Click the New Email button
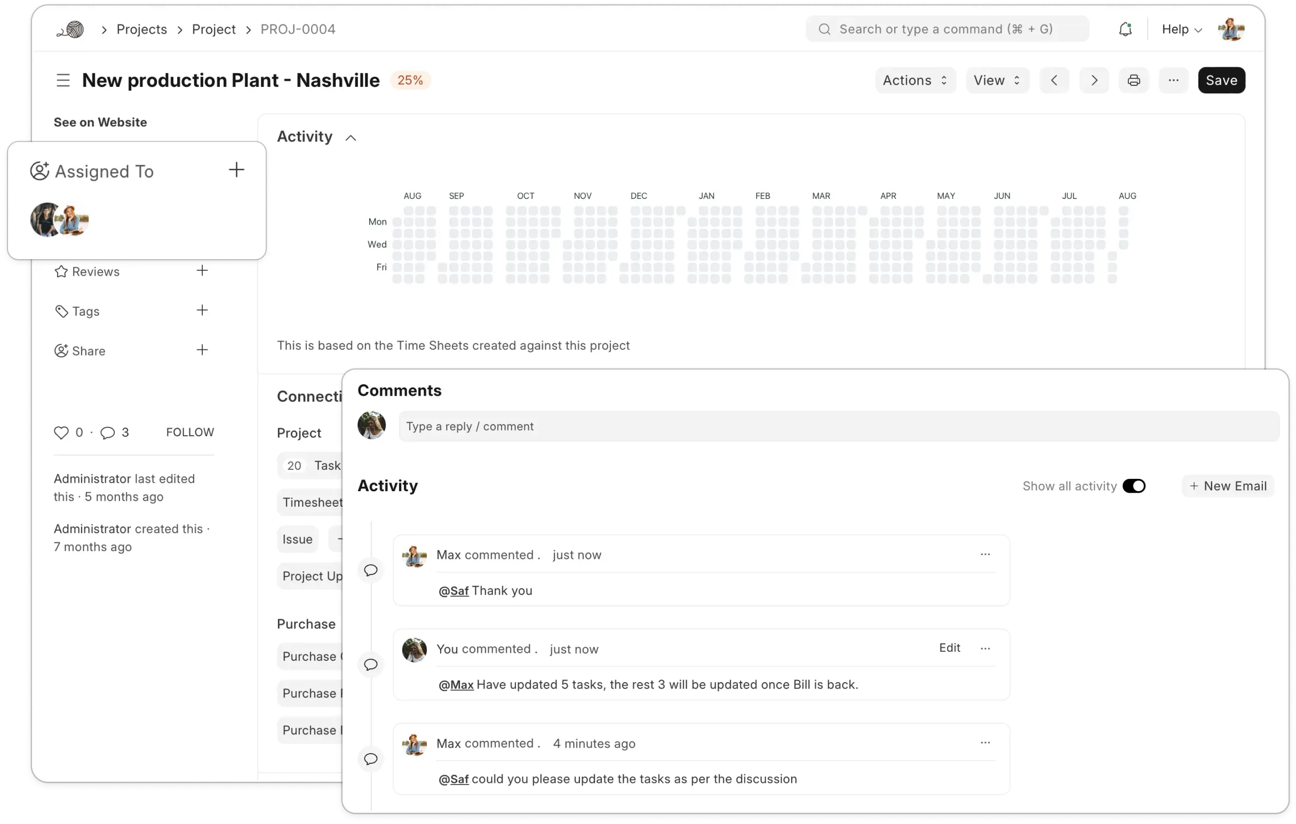The image size is (1296, 824). tap(1228, 486)
